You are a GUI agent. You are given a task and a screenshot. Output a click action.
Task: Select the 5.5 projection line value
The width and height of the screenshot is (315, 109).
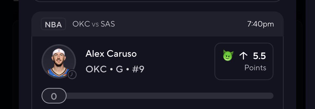tap(259, 56)
